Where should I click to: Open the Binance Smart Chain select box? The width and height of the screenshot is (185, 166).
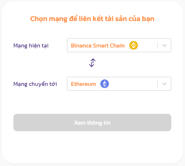click(119, 45)
